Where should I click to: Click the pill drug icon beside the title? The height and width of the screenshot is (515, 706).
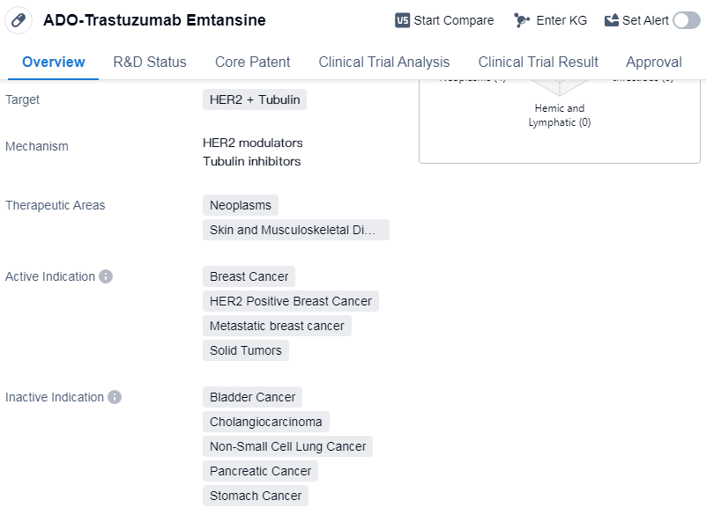[x=19, y=19]
